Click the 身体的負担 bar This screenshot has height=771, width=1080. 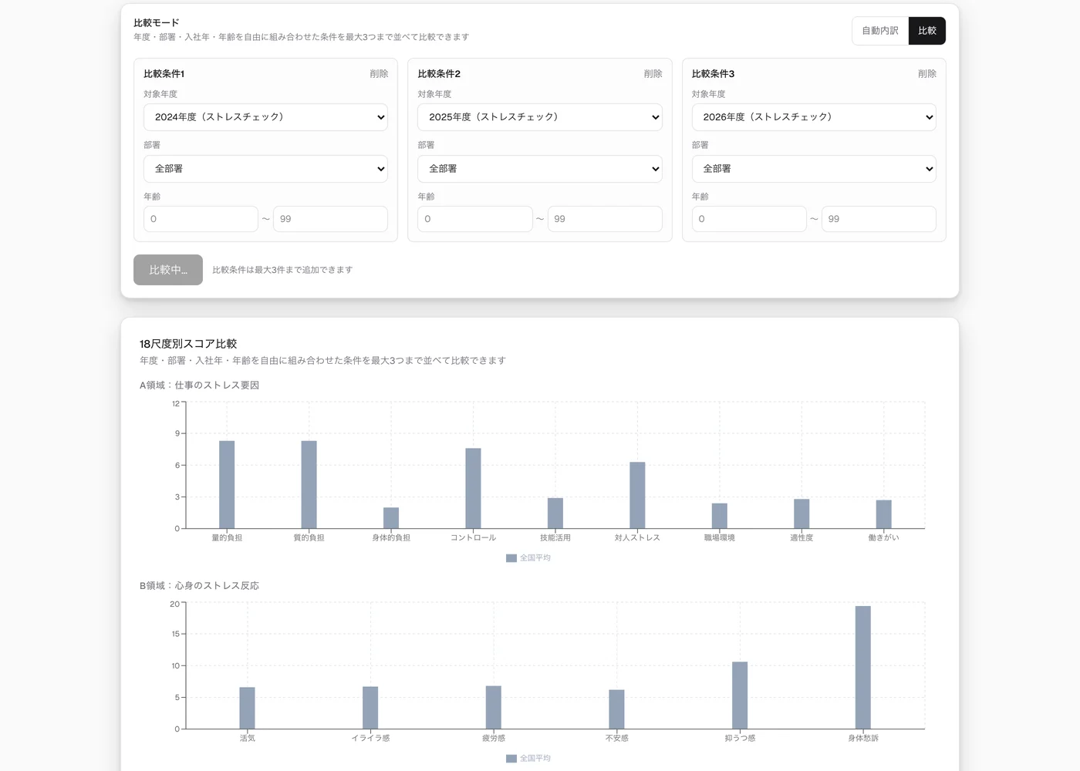click(391, 518)
